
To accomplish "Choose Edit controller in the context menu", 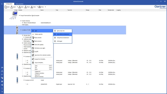I will 42,38.
